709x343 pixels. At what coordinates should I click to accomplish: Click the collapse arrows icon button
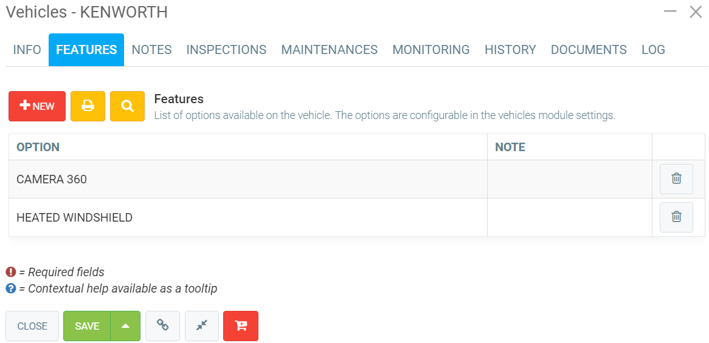click(x=202, y=326)
